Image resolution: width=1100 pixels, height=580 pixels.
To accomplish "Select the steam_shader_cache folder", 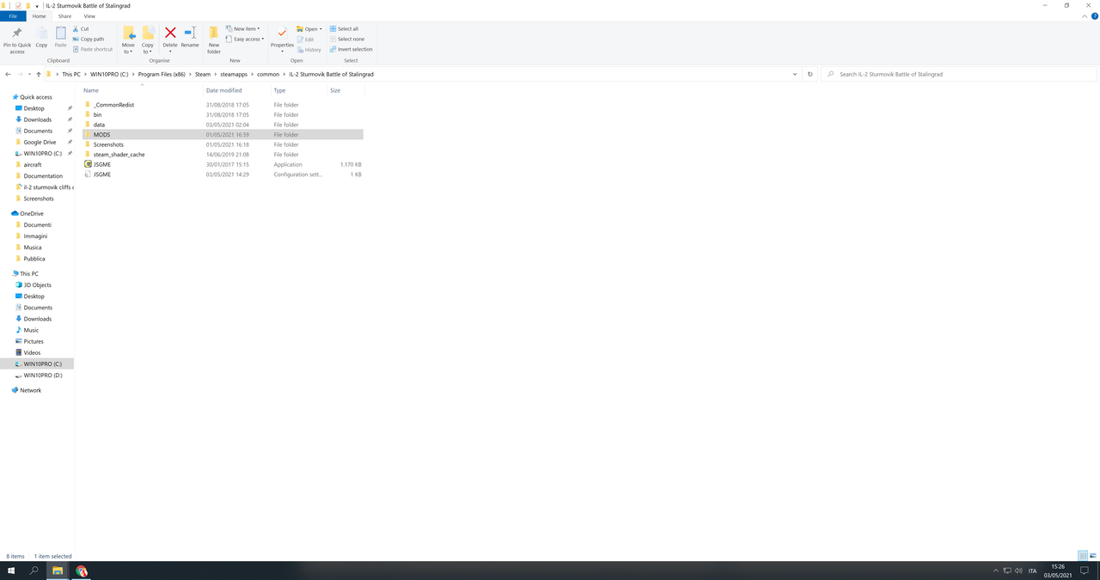I will coord(119,155).
